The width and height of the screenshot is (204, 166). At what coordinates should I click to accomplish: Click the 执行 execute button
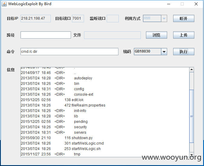[183, 52]
